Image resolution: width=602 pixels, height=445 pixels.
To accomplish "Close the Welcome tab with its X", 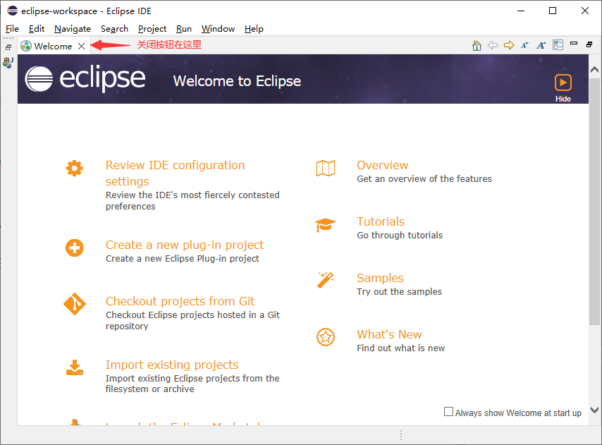I will pos(81,46).
